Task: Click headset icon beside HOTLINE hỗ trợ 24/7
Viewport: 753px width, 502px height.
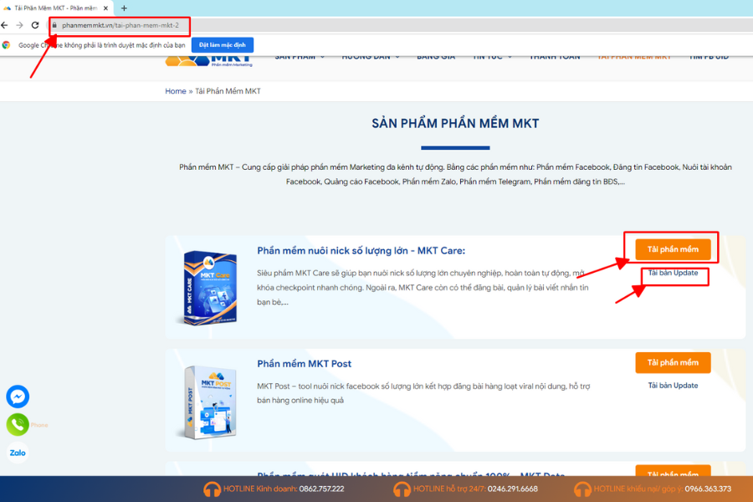Action: tap(402, 489)
